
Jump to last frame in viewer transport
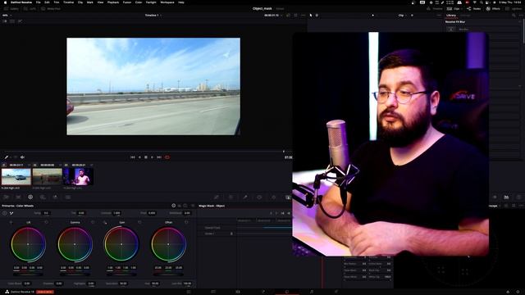pos(159,157)
